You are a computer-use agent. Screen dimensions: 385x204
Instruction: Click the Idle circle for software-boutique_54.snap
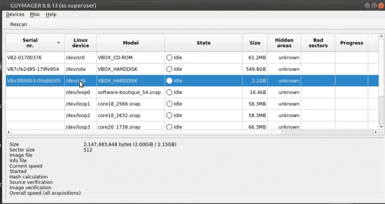(169, 92)
